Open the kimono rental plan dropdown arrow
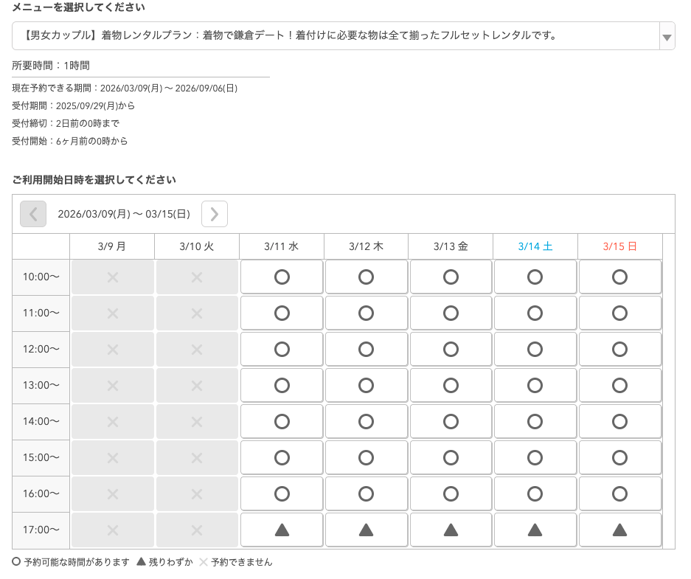691x579 pixels. (x=666, y=35)
